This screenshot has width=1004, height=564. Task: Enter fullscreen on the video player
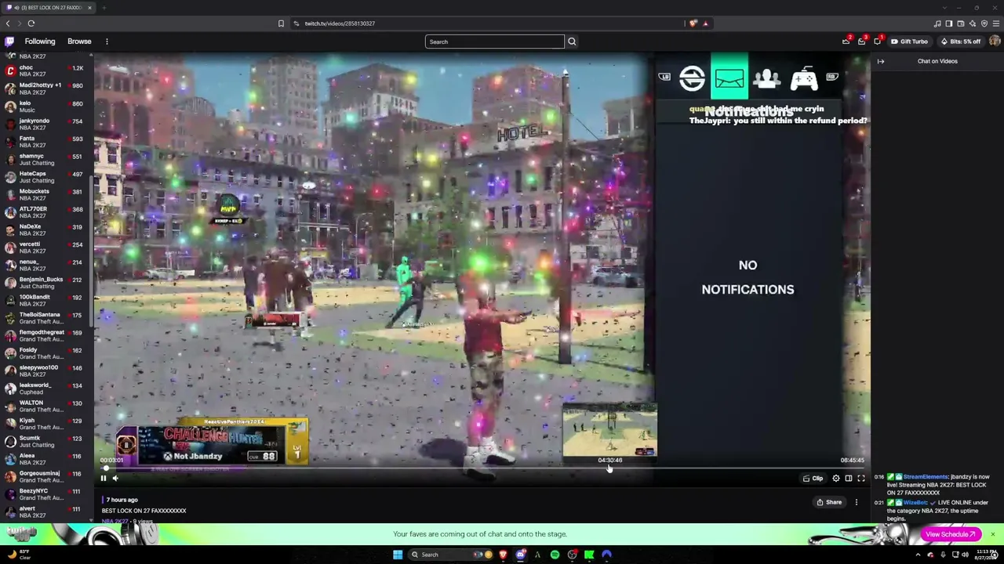tap(861, 478)
